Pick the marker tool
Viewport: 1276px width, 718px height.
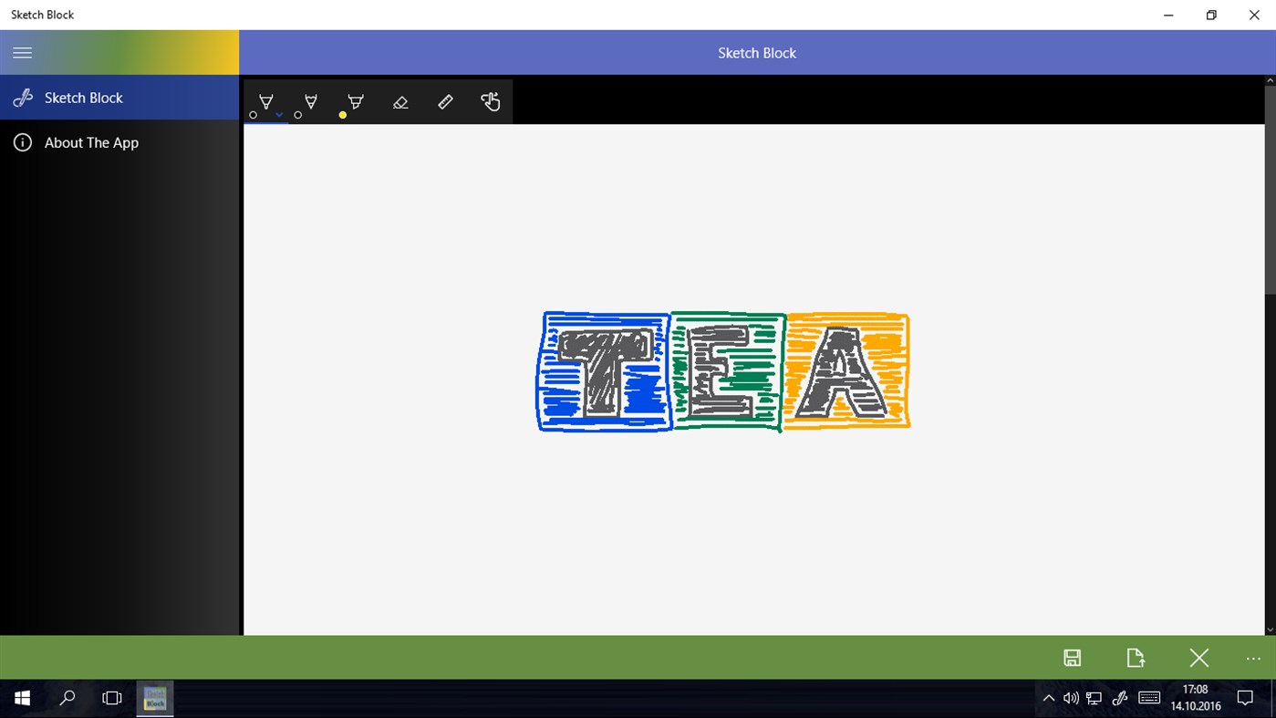click(x=355, y=100)
